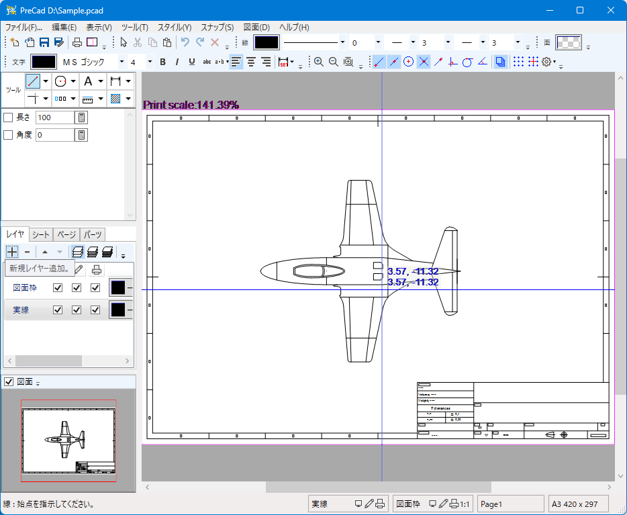Screen dimensions: 627x515
Task: Enable the 角度 angle checkbox
Action: 8,135
